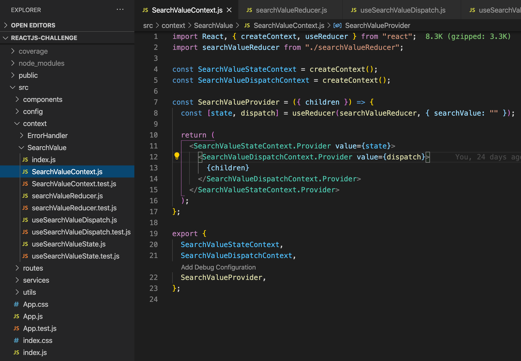The height and width of the screenshot is (361, 521).
Task: Open the More Actions (...) menu in Explorer
Action: click(x=120, y=10)
